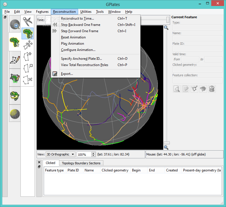Choose Specify Anchored Plate ID...
226x207 pixels.
click(x=96, y=59)
